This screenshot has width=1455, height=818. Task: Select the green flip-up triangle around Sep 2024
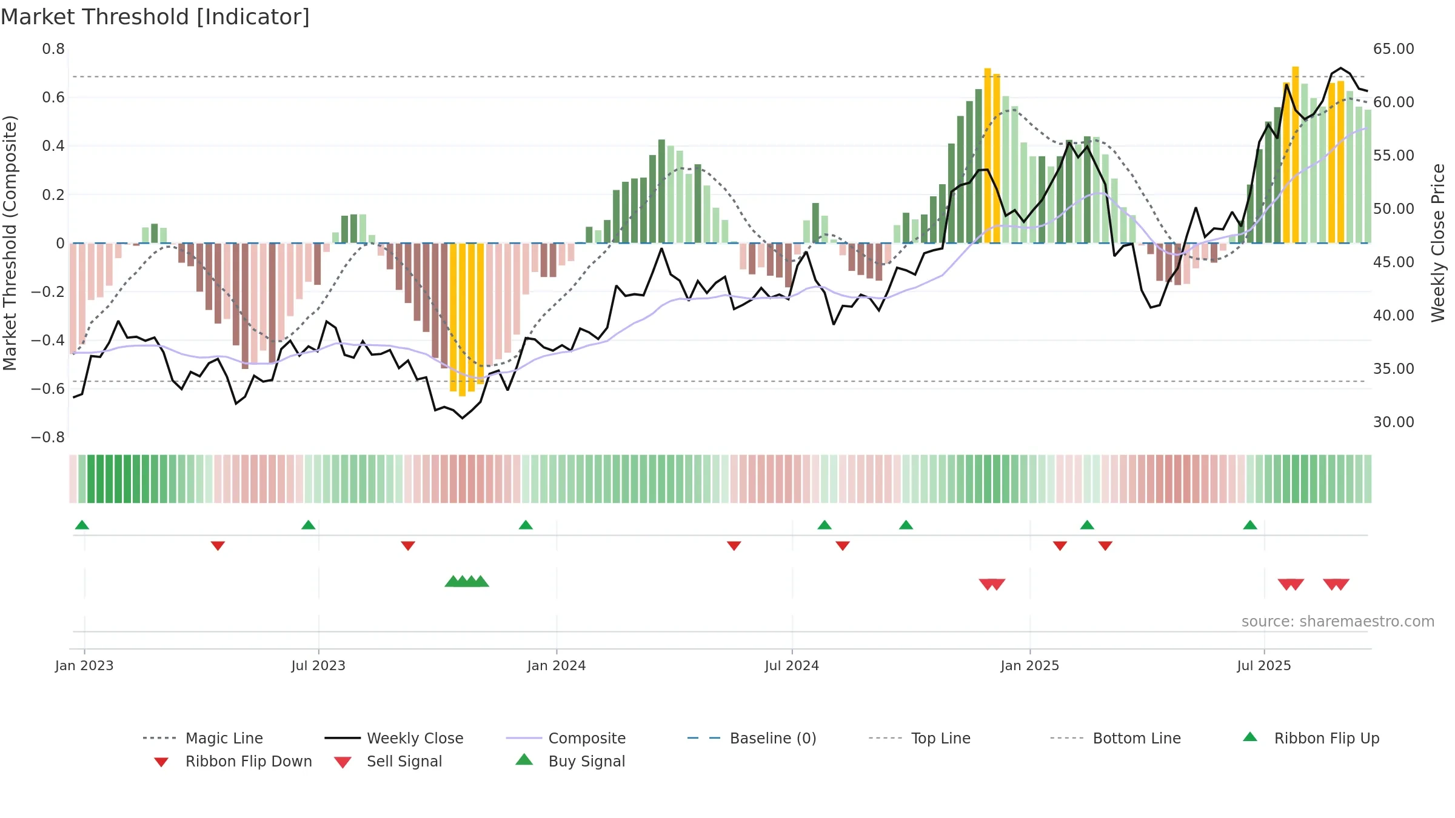tap(906, 525)
